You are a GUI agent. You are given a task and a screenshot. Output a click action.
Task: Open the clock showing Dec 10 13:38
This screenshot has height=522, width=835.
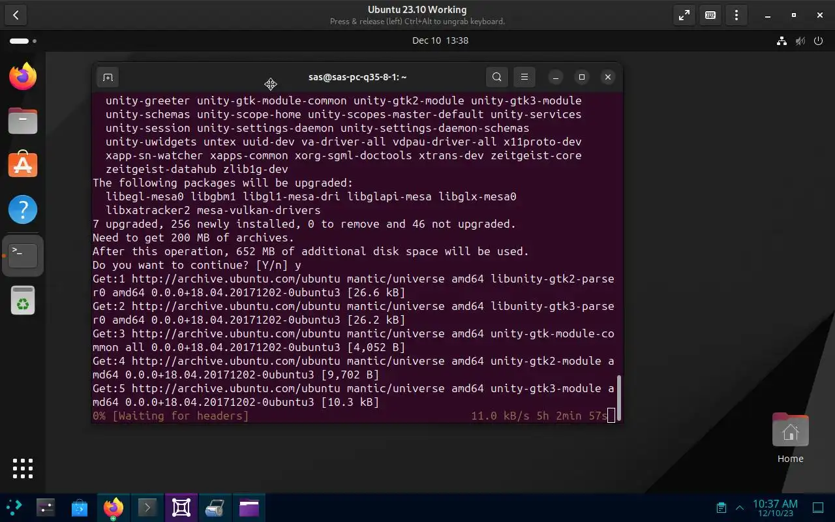pos(440,40)
